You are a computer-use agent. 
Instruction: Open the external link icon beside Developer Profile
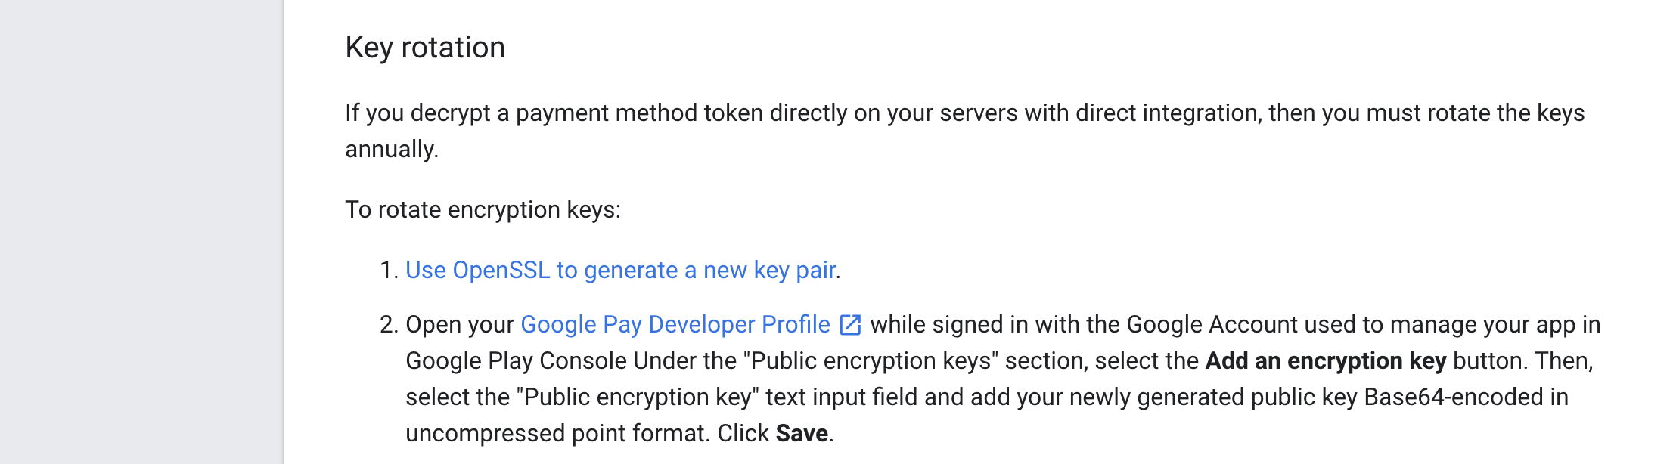coord(851,325)
